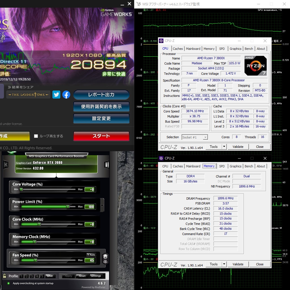The width and height of the screenshot is (290, 290).
Task: Switch to SPD tab in lower CPU-Z
Action: click(x=222, y=166)
